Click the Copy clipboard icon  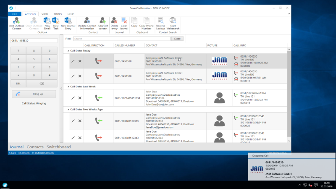(134, 22)
